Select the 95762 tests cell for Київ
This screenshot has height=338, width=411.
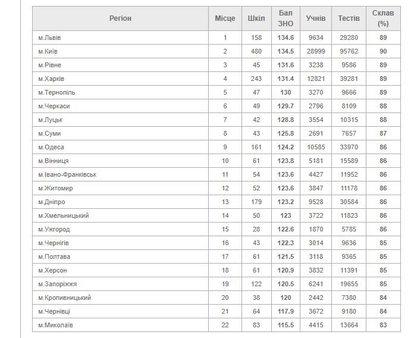click(x=349, y=52)
